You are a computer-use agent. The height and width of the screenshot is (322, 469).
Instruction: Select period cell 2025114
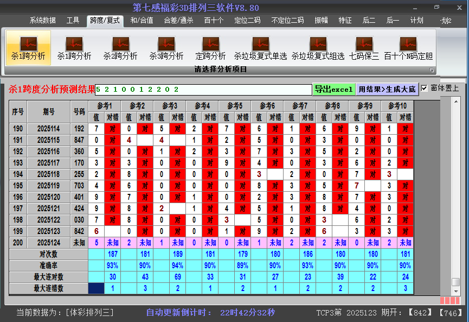tap(49, 129)
